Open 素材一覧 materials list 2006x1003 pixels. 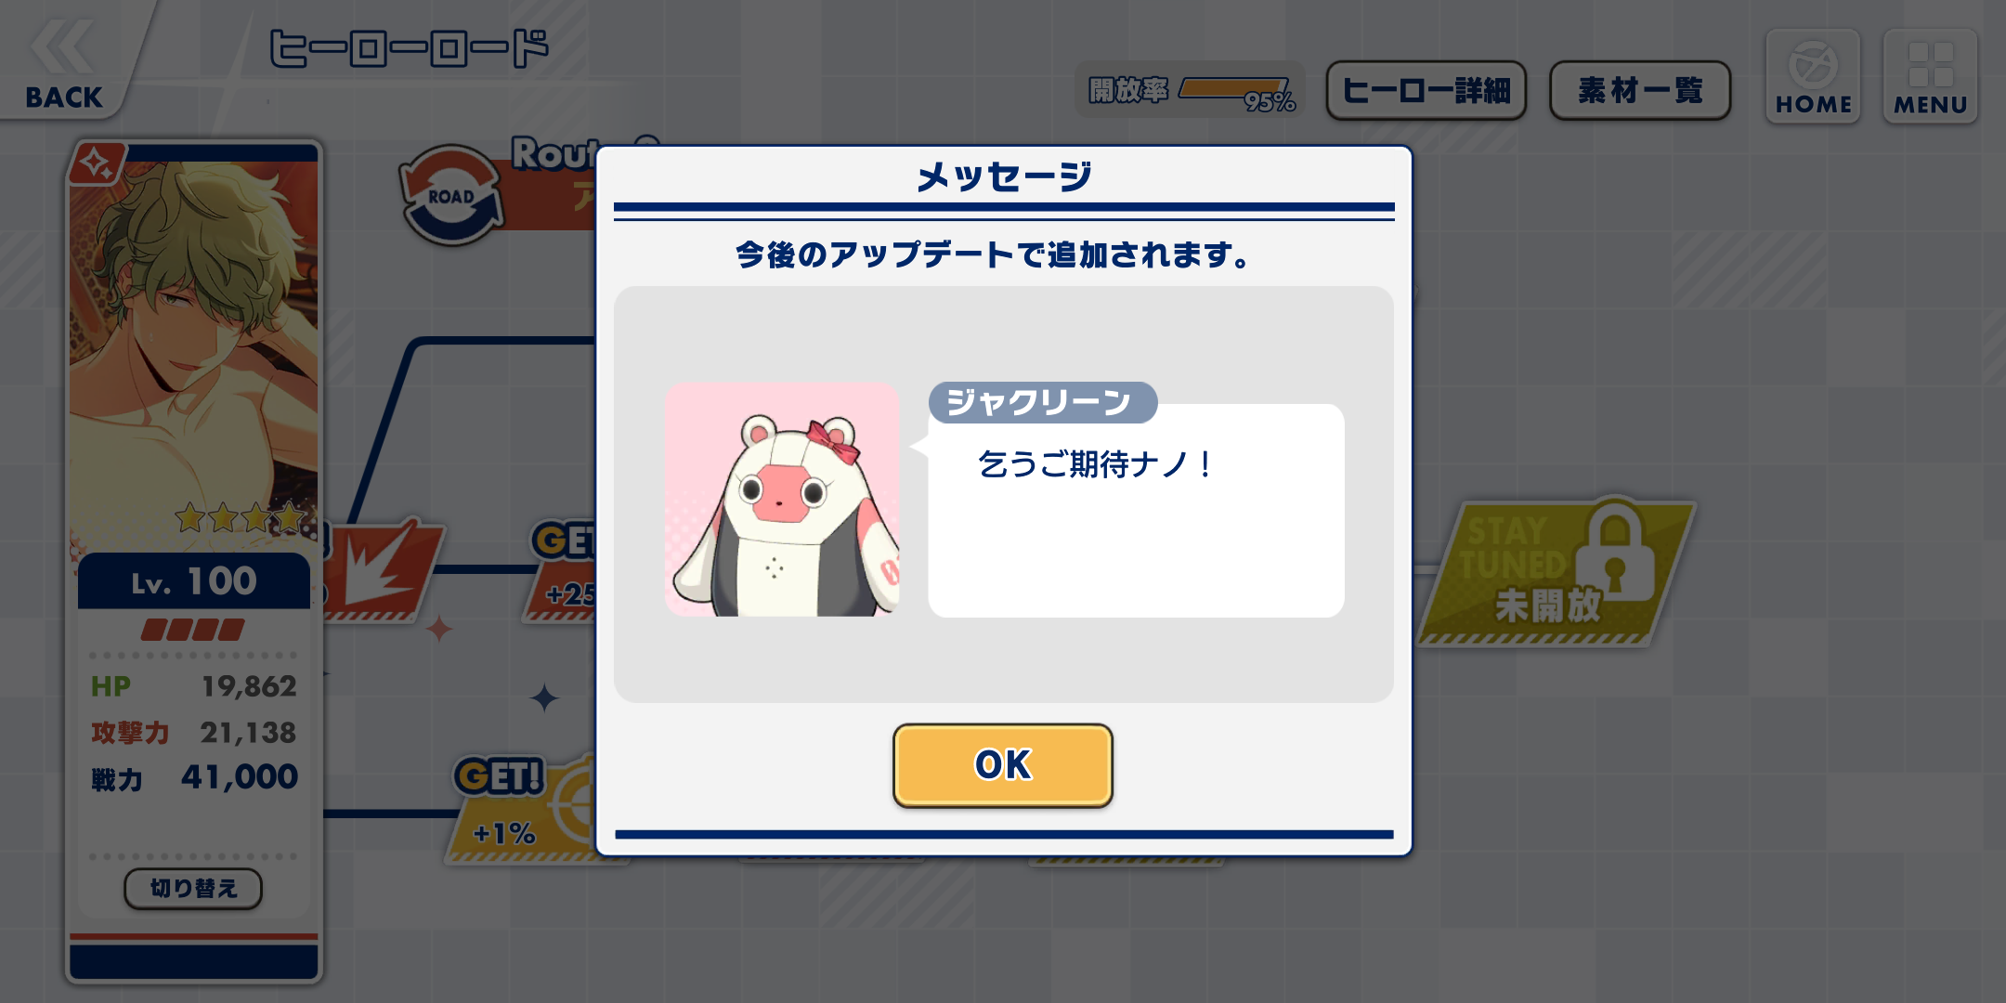[1640, 90]
